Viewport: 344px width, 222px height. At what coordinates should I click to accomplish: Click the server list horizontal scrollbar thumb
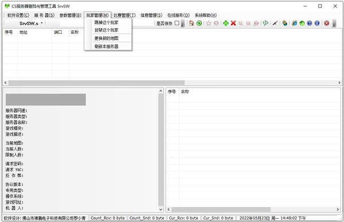point(96,82)
